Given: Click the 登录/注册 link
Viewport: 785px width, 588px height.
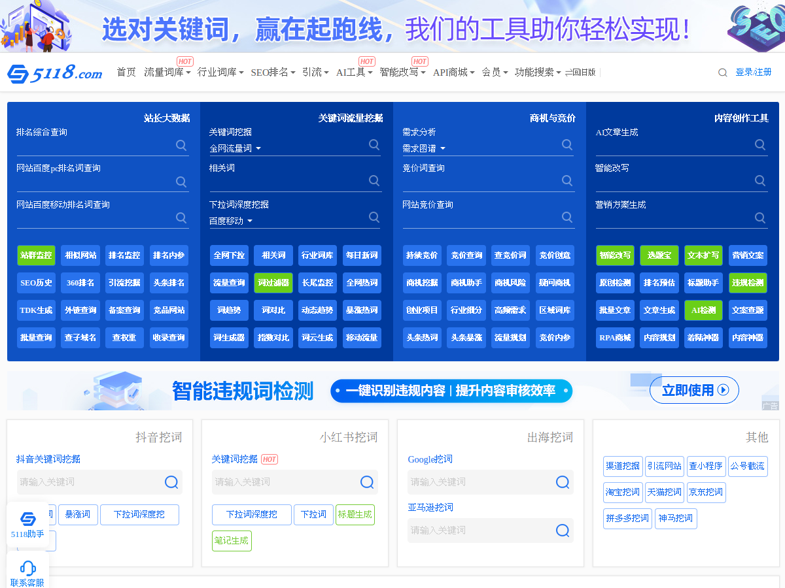Looking at the screenshot, I should pyautogui.click(x=754, y=73).
